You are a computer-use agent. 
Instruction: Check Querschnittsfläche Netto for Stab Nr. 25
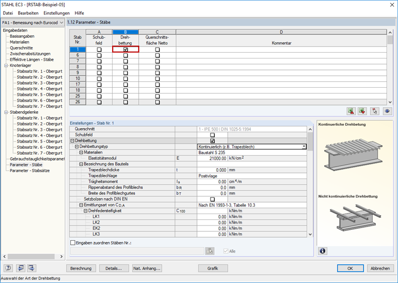(x=158, y=96)
